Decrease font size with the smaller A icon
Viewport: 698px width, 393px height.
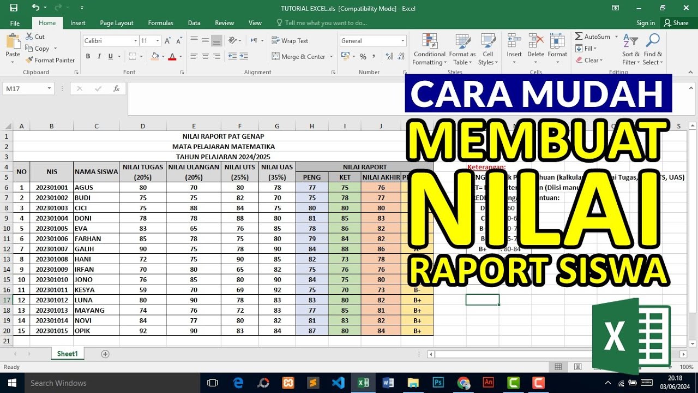179,41
